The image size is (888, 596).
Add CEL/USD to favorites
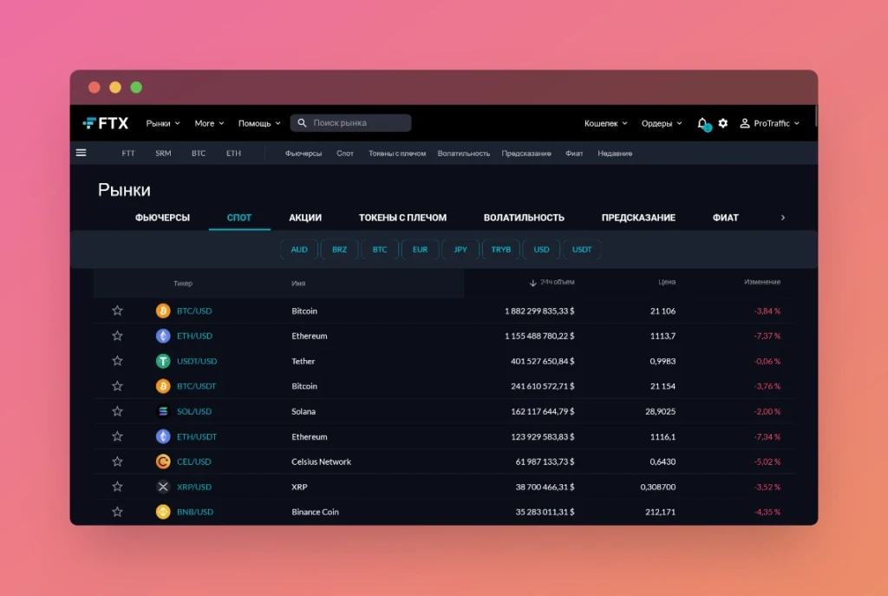coord(117,462)
